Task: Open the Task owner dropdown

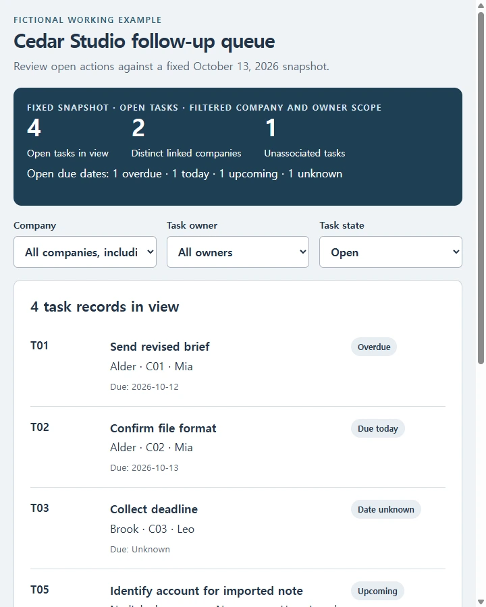Action: [x=238, y=252]
